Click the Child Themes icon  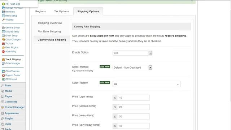tap(3, 71)
